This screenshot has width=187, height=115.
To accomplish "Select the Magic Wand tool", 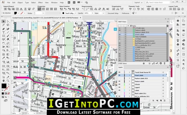I will coord(3,25).
